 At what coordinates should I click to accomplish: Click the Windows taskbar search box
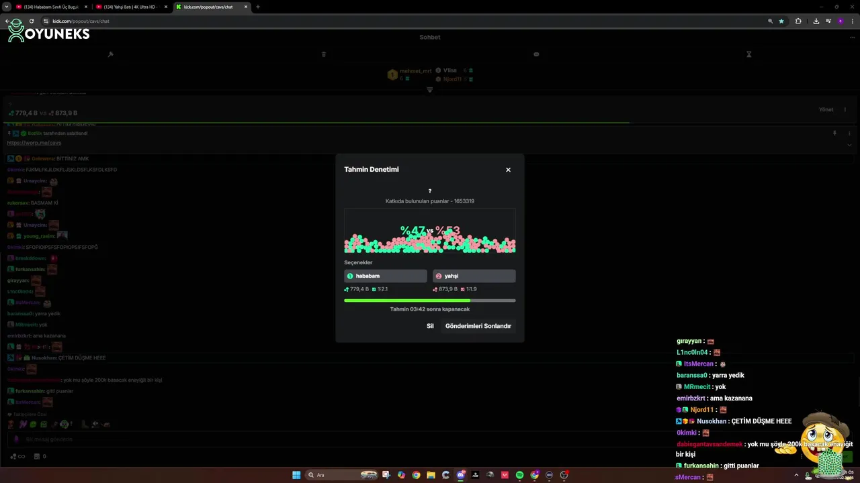pos(341,475)
